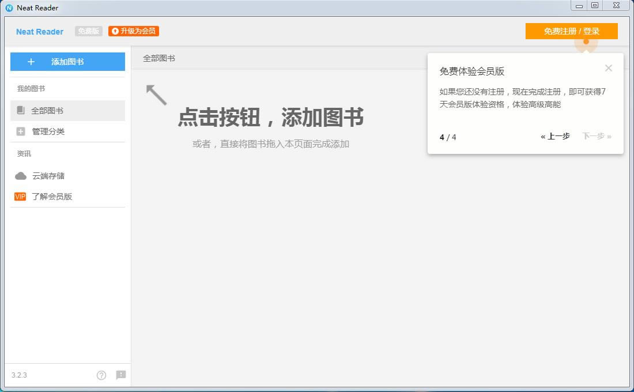This screenshot has height=392, width=634.
Task: Click the book icon beside 全部图书
Action: point(21,110)
